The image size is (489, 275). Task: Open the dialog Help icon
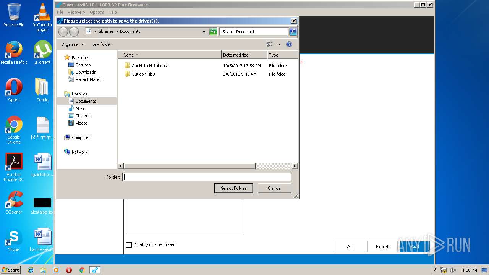289,44
